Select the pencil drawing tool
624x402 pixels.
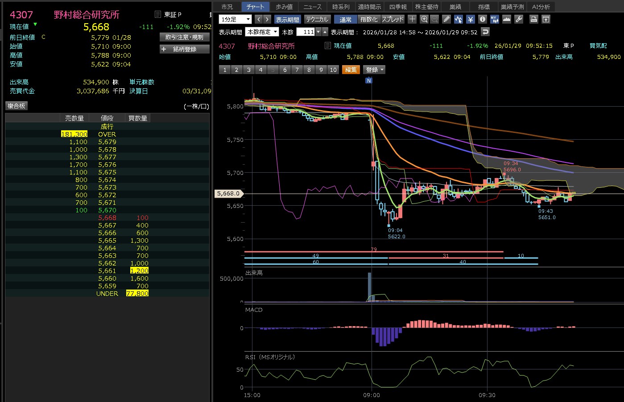[x=446, y=19]
